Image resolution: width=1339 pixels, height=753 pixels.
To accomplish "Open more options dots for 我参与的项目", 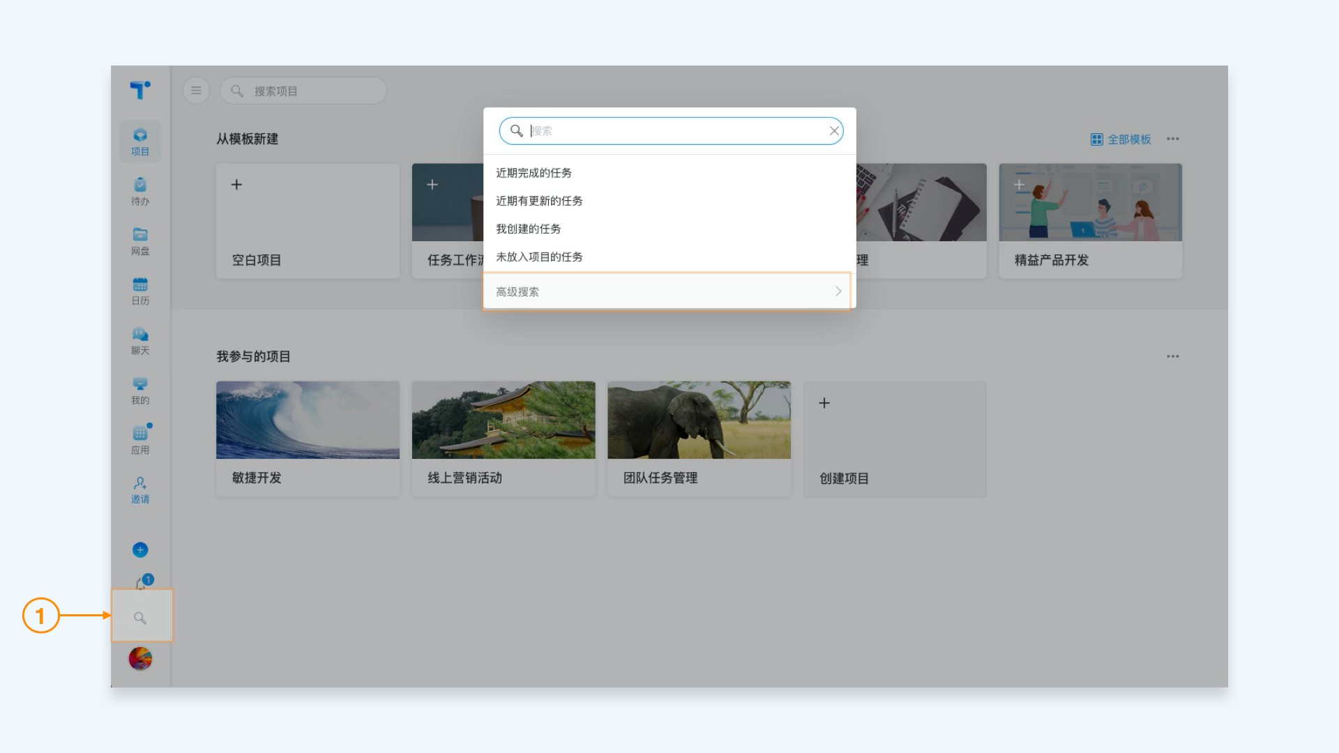I will point(1173,356).
